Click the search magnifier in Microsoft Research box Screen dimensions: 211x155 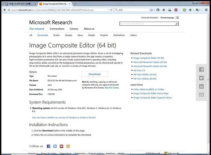click(x=177, y=24)
